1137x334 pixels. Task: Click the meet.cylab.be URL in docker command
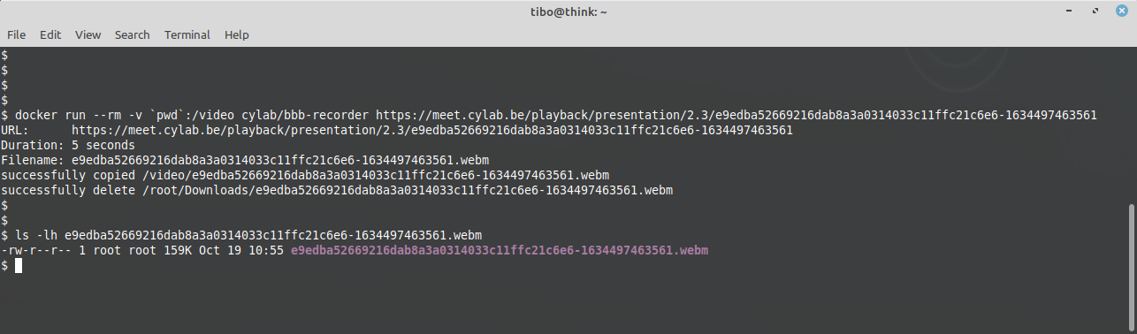point(736,115)
